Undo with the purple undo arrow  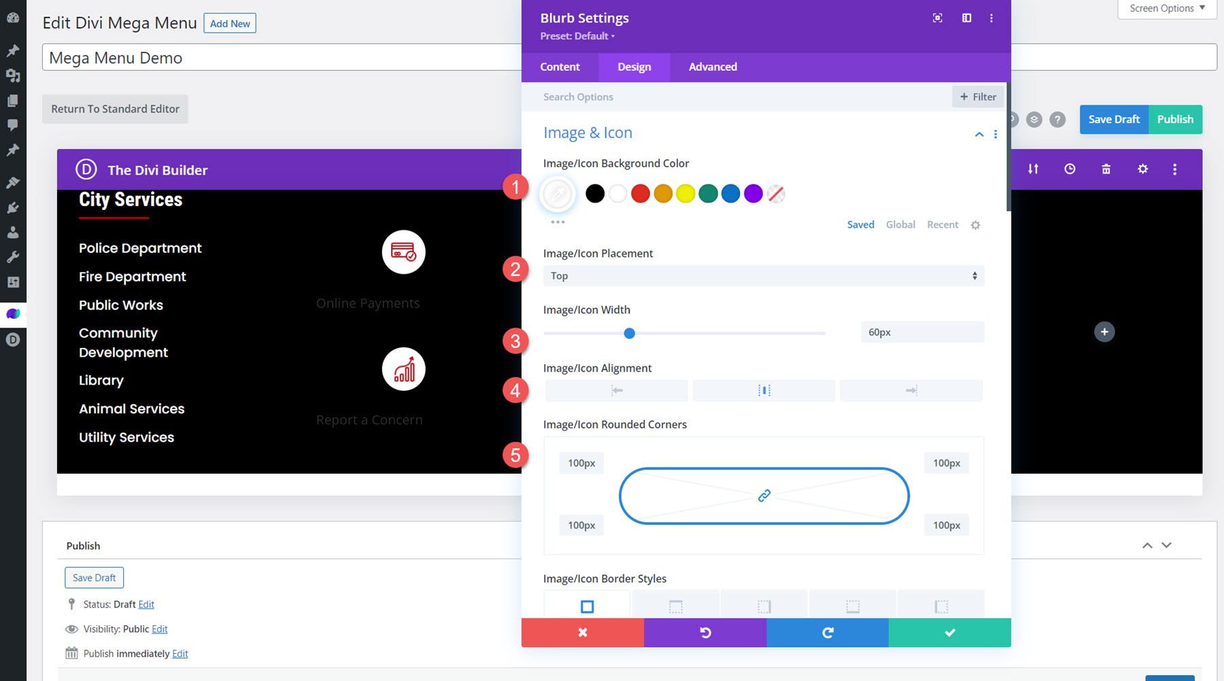click(x=704, y=632)
